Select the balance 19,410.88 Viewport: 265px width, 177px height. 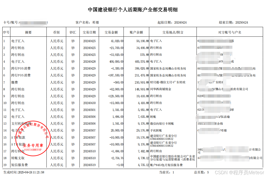point(143,96)
